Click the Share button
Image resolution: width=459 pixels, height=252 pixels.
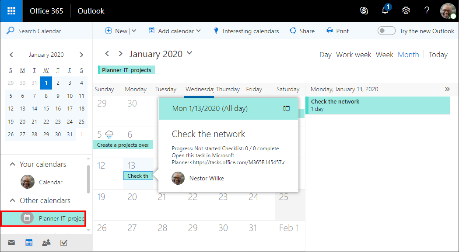302,31
